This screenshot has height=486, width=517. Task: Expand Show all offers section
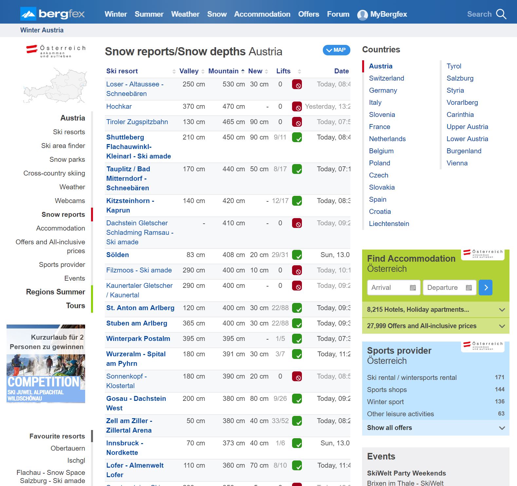(435, 428)
